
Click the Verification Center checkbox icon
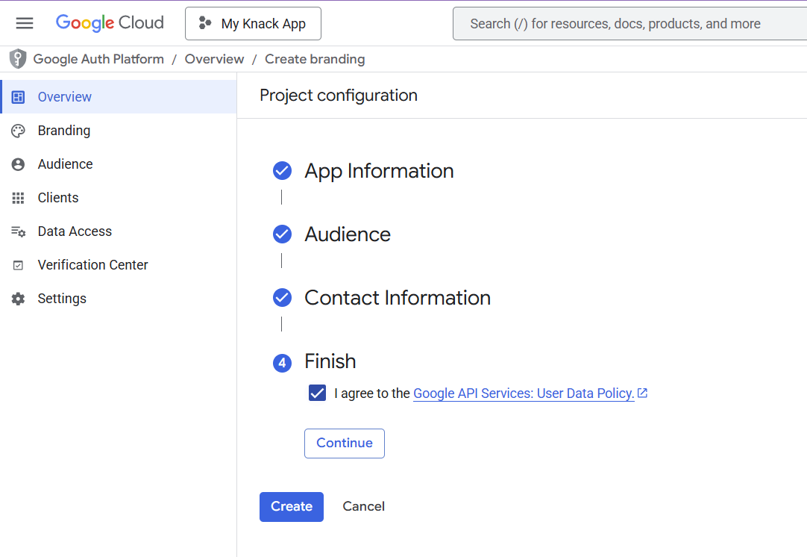19,265
